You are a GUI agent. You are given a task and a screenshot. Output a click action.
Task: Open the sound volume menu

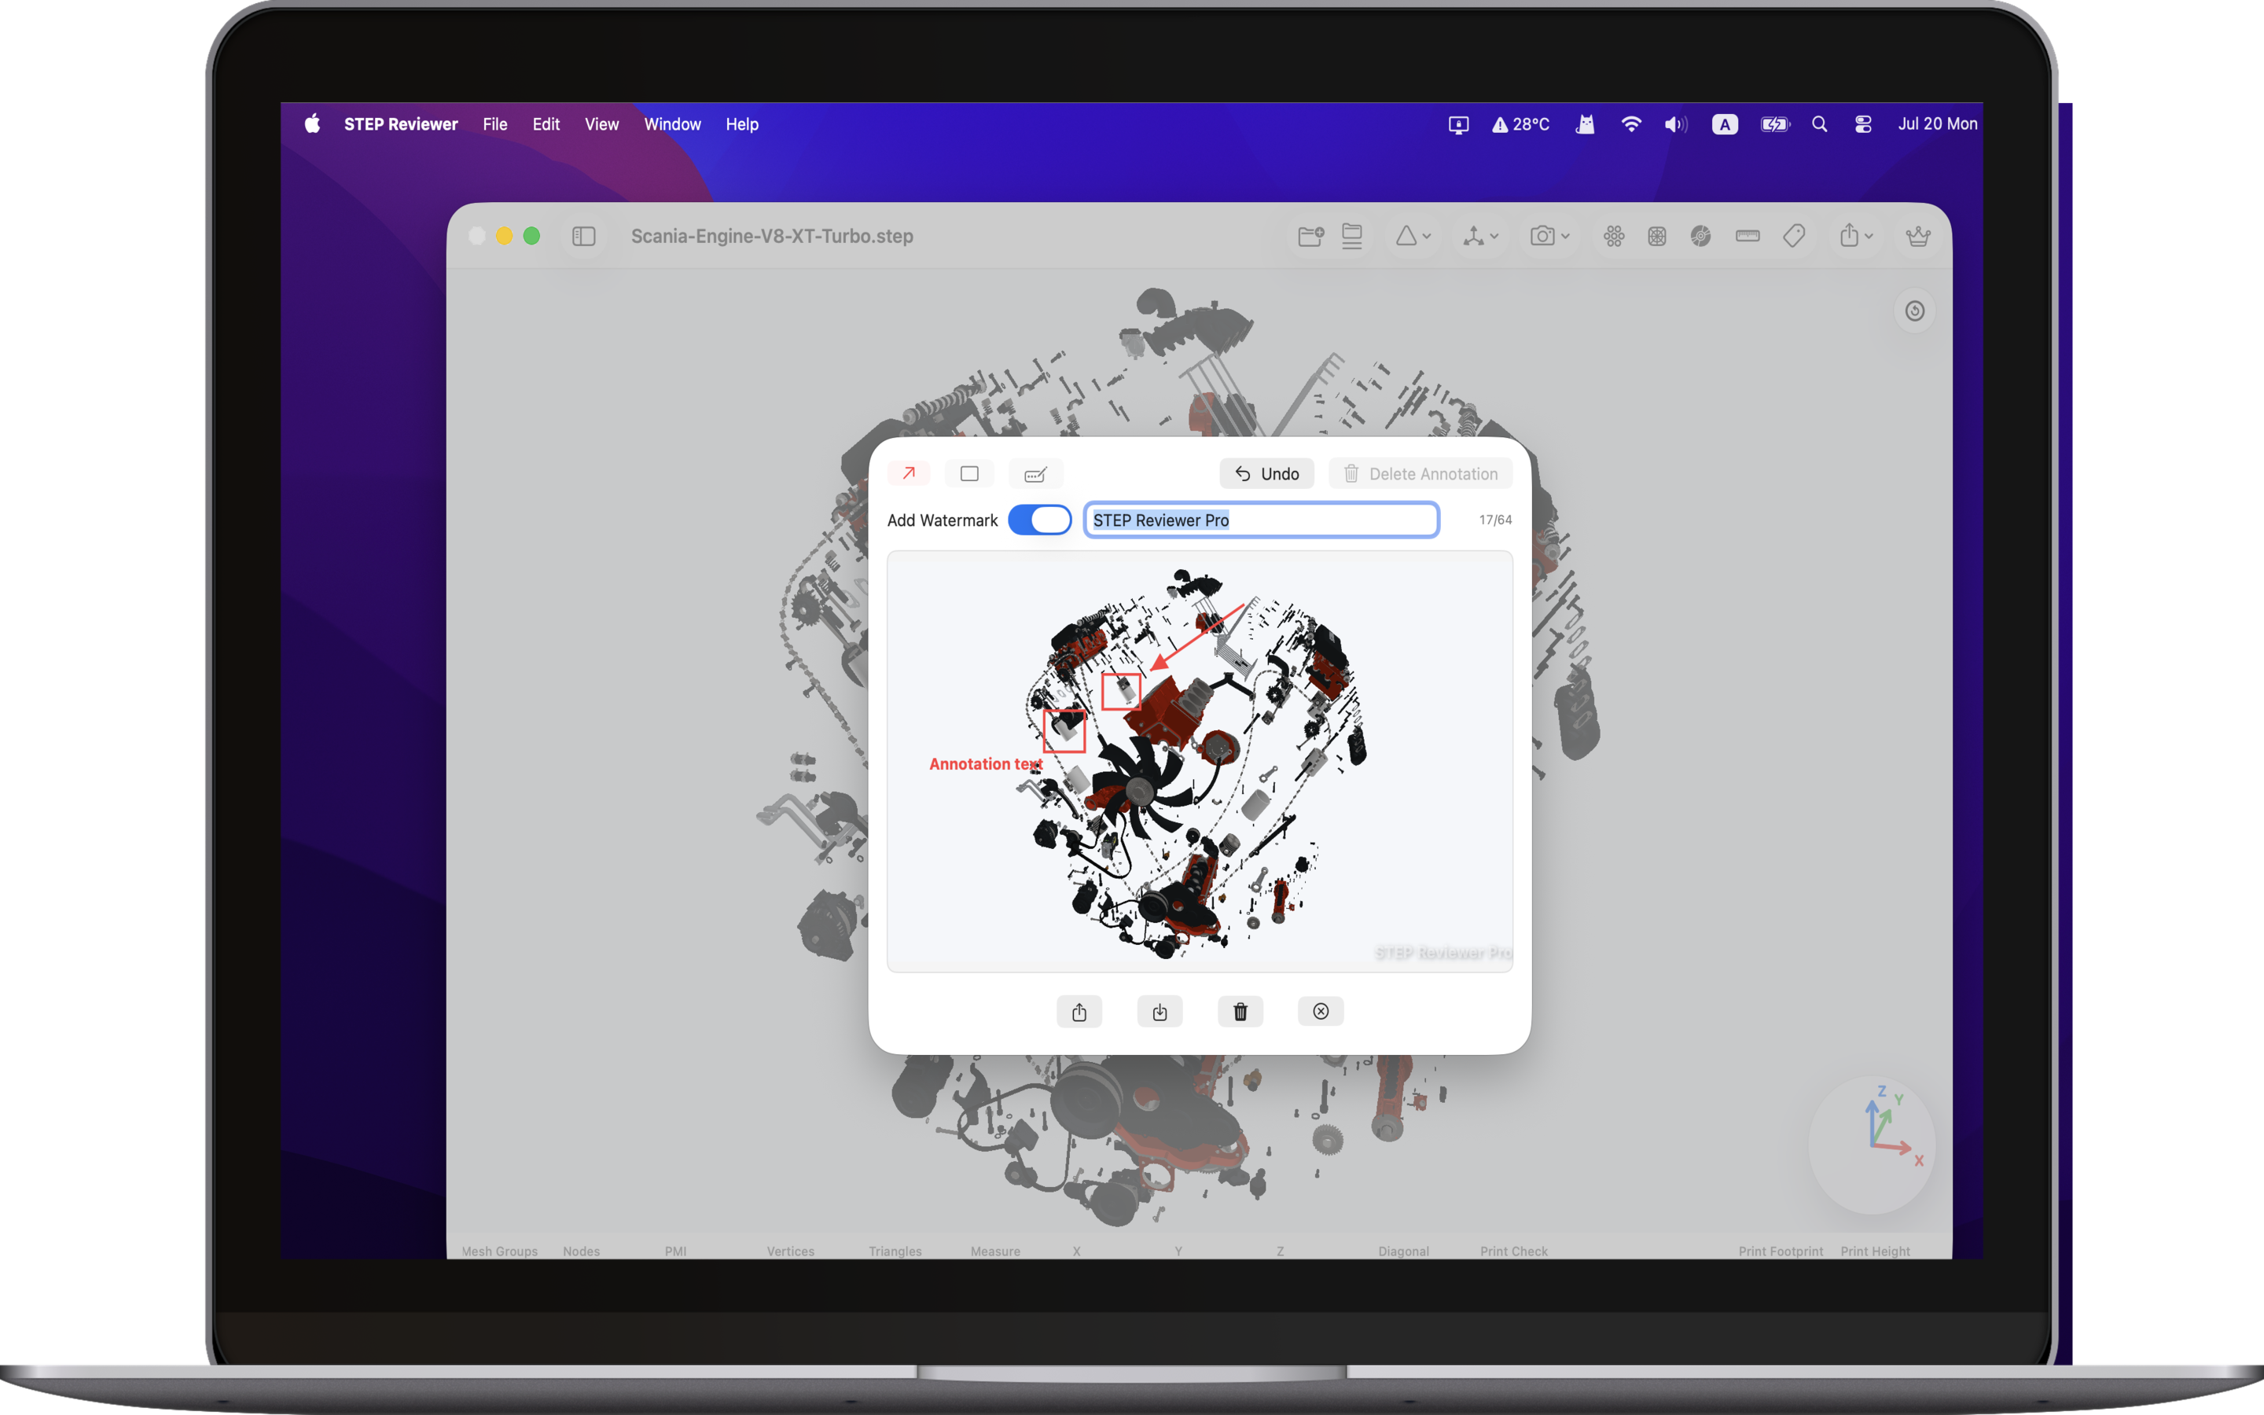[x=1675, y=123]
